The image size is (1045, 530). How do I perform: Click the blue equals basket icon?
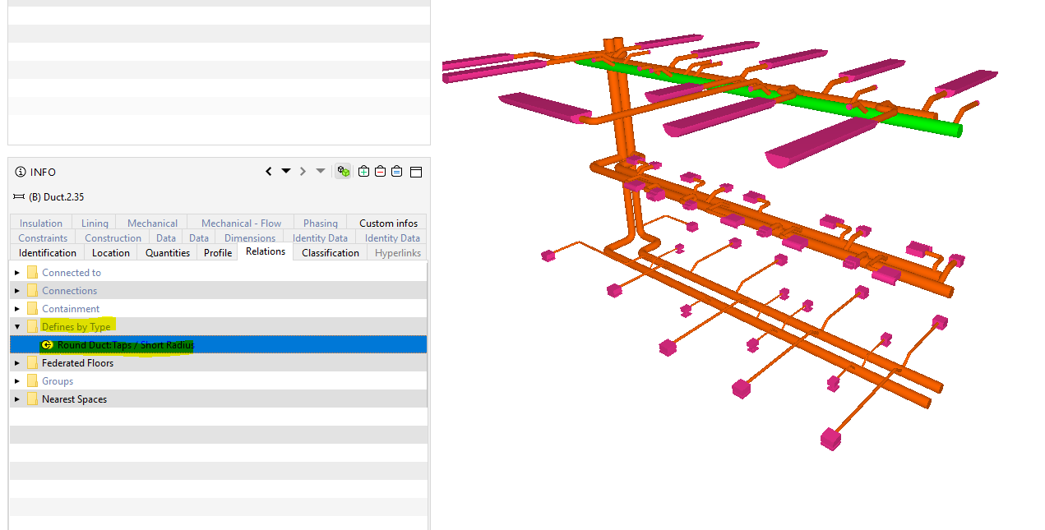(397, 172)
